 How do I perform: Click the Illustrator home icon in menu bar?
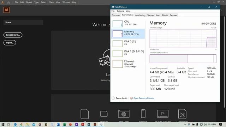tap(8, 2)
